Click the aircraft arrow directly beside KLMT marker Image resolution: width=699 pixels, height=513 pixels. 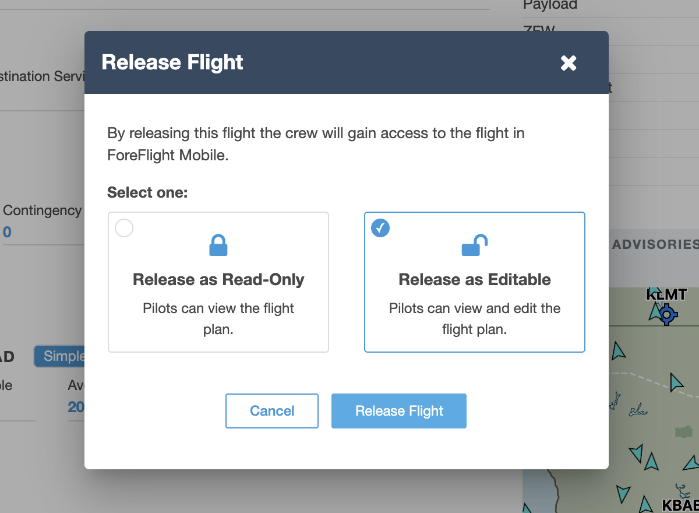tap(656, 312)
